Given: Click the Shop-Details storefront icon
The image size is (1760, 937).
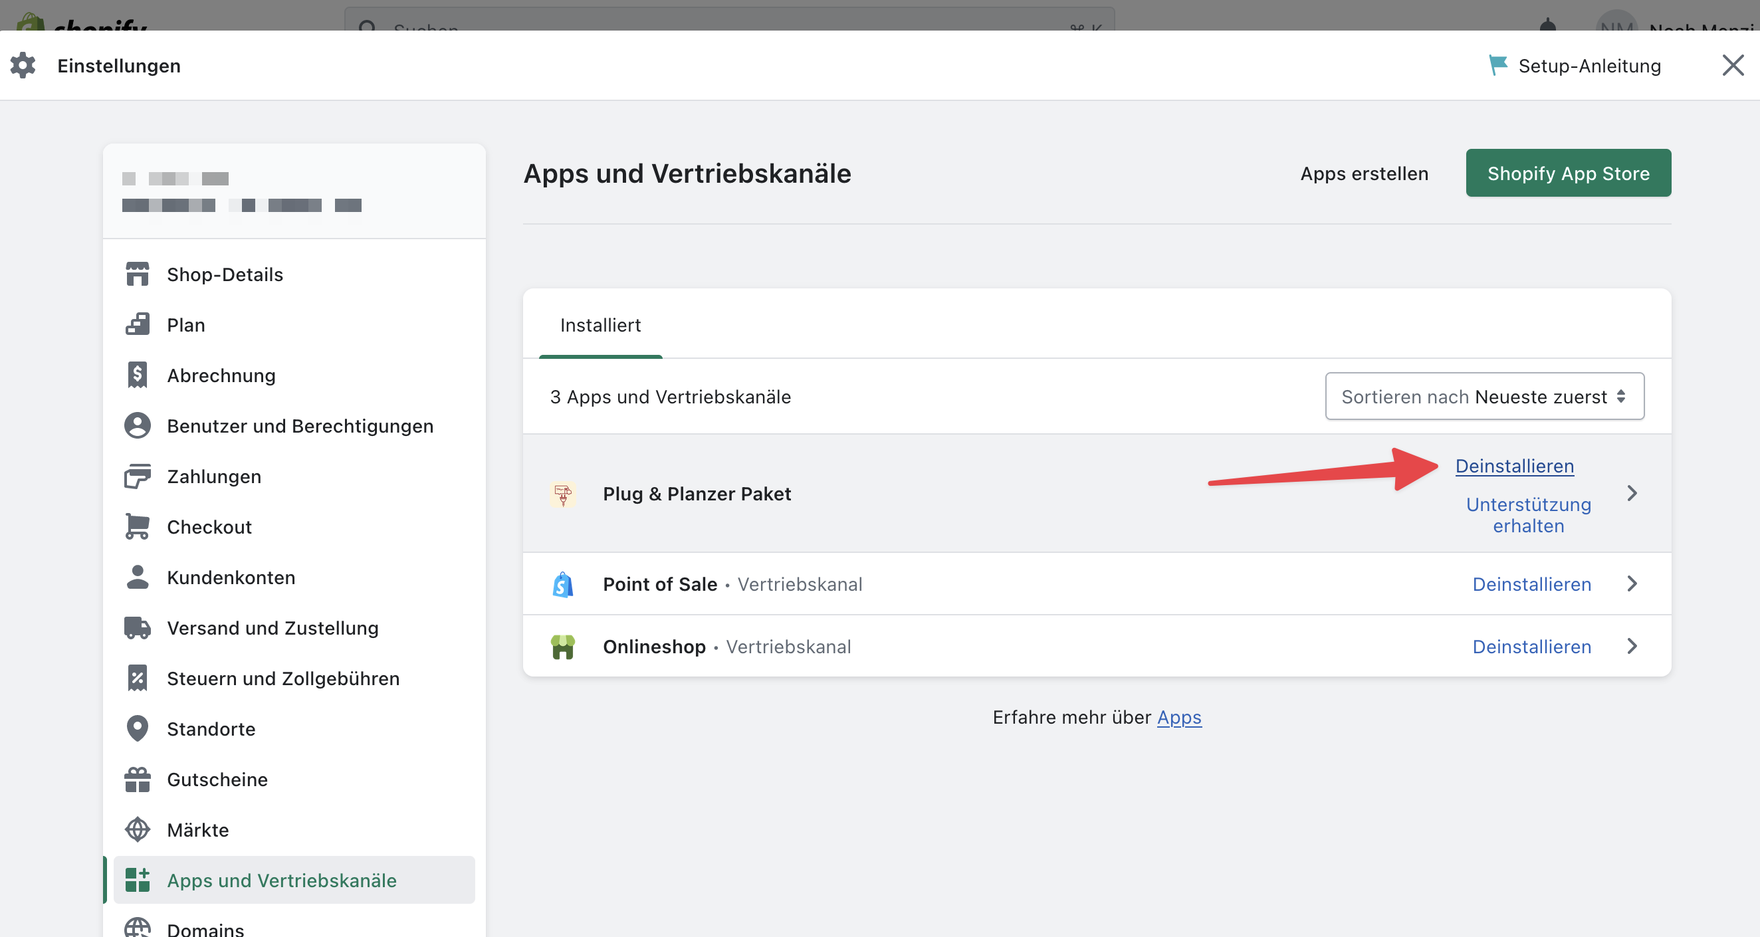Looking at the screenshot, I should click(138, 274).
